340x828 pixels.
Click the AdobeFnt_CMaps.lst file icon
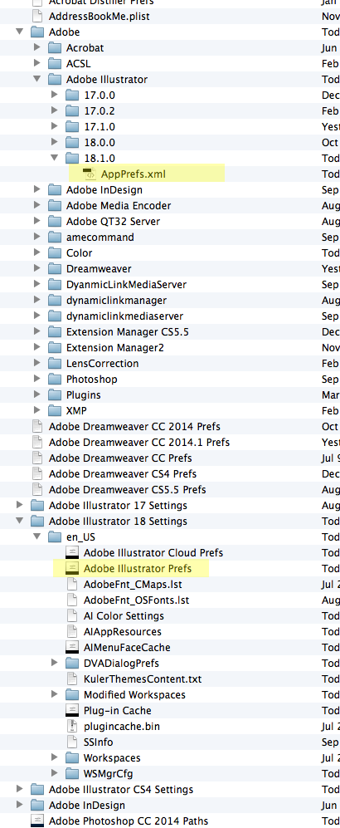pyautogui.click(x=73, y=584)
